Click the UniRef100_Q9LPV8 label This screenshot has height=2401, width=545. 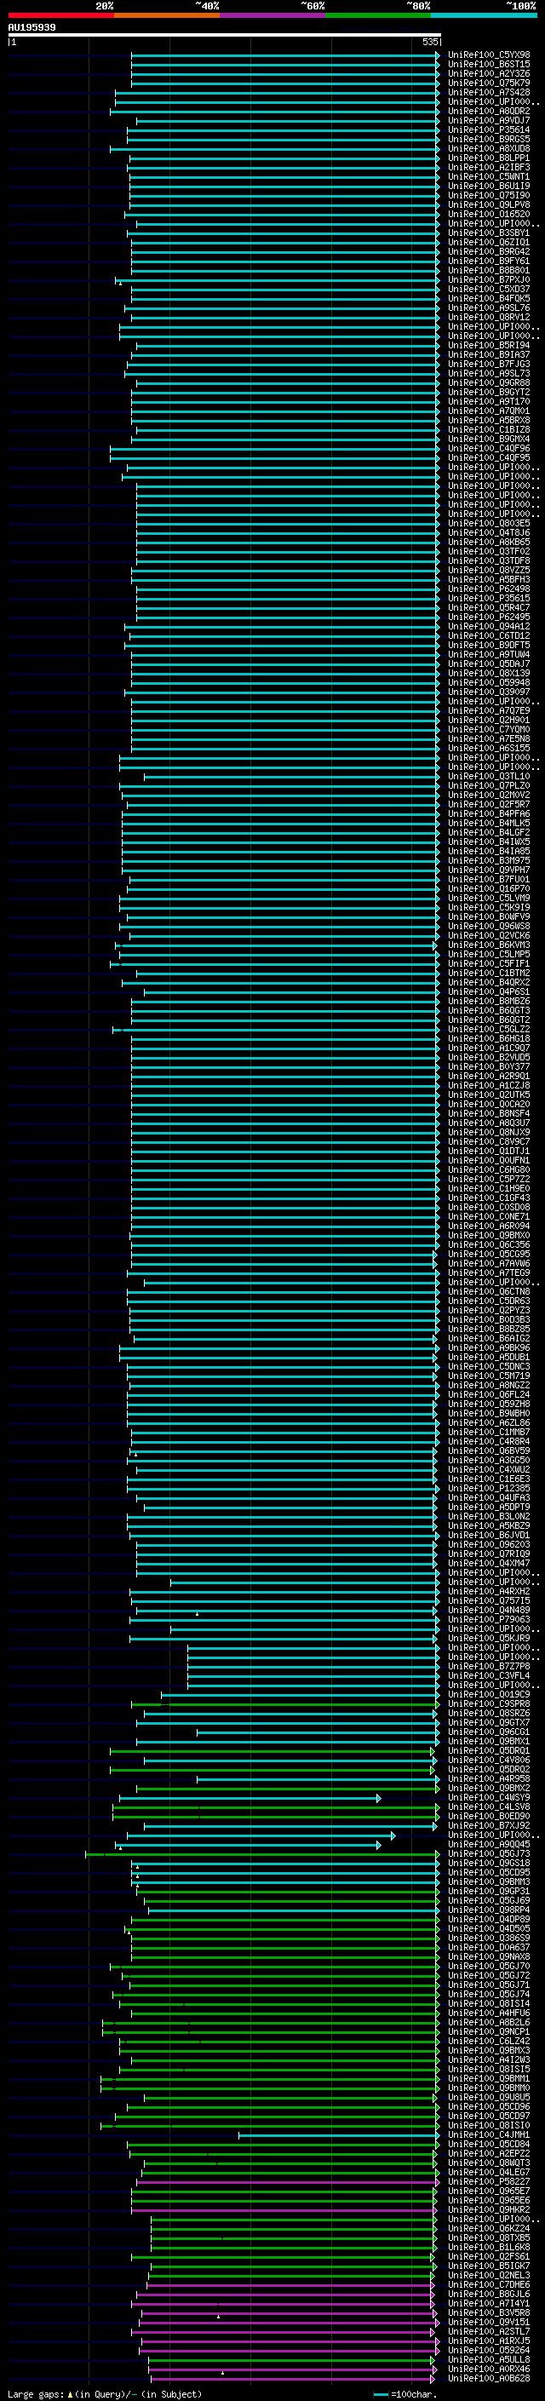pyautogui.click(x=489, y=205)
